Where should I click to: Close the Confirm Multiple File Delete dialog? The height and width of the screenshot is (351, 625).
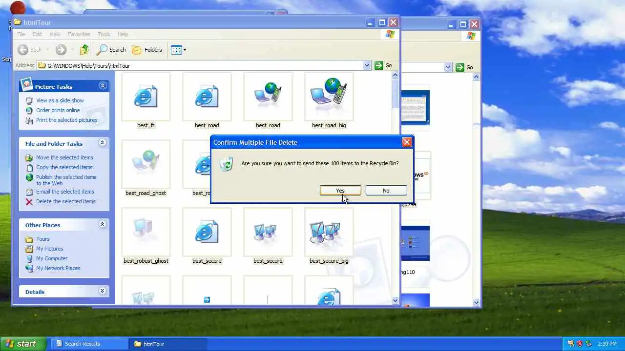[406, 142]
